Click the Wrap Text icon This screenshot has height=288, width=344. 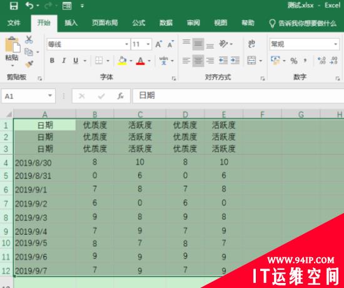[x=251, y=44]
